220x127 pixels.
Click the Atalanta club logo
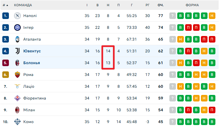(17, 39)
